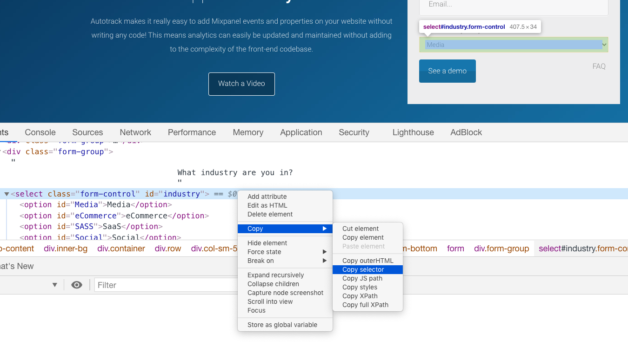
Task: Select div.inner-bg in breadcrumb bar
Action: tap(66, 249)
